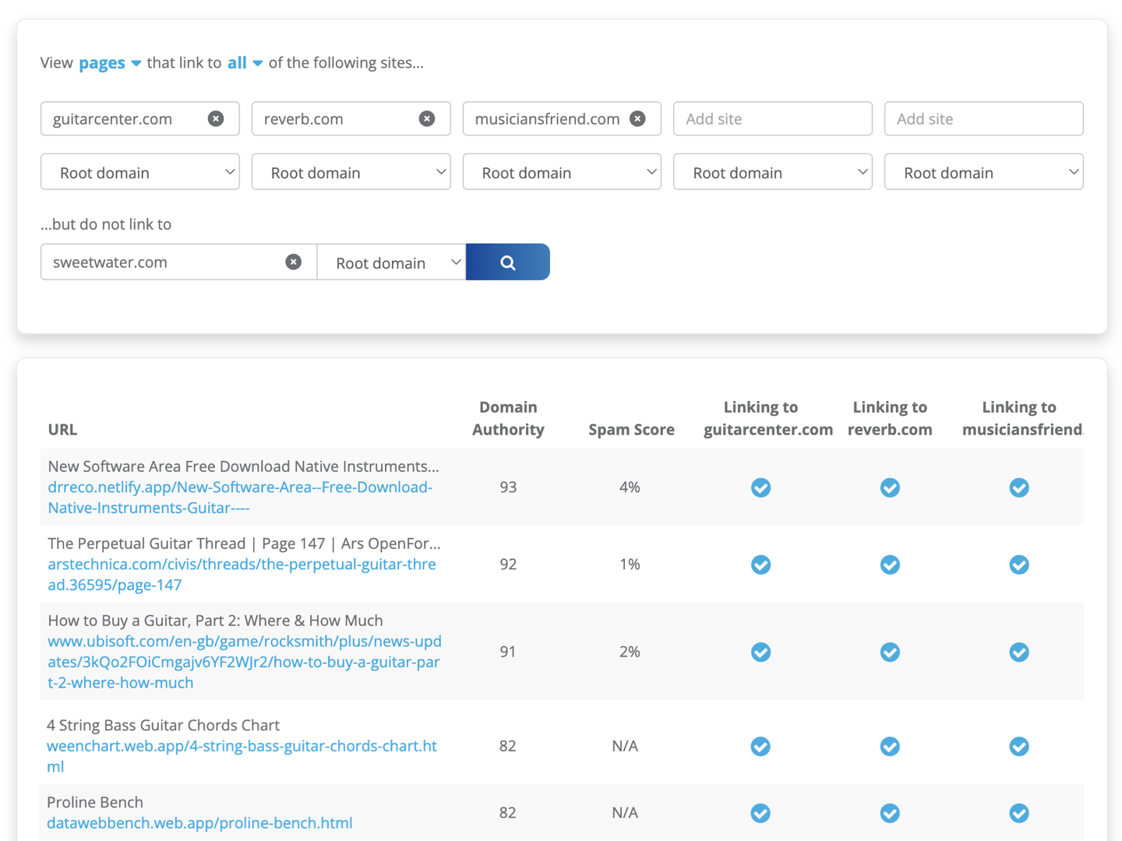Focus the first empty Add site field
Image resolution: width=1122 pixels, height=841 pixels.
(773, 118)
